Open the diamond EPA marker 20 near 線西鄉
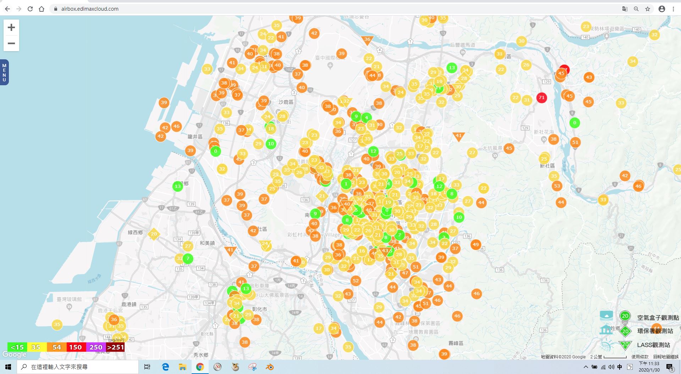Image resolution: width=681 pixels, height=374 pixels. click(154, 234)
